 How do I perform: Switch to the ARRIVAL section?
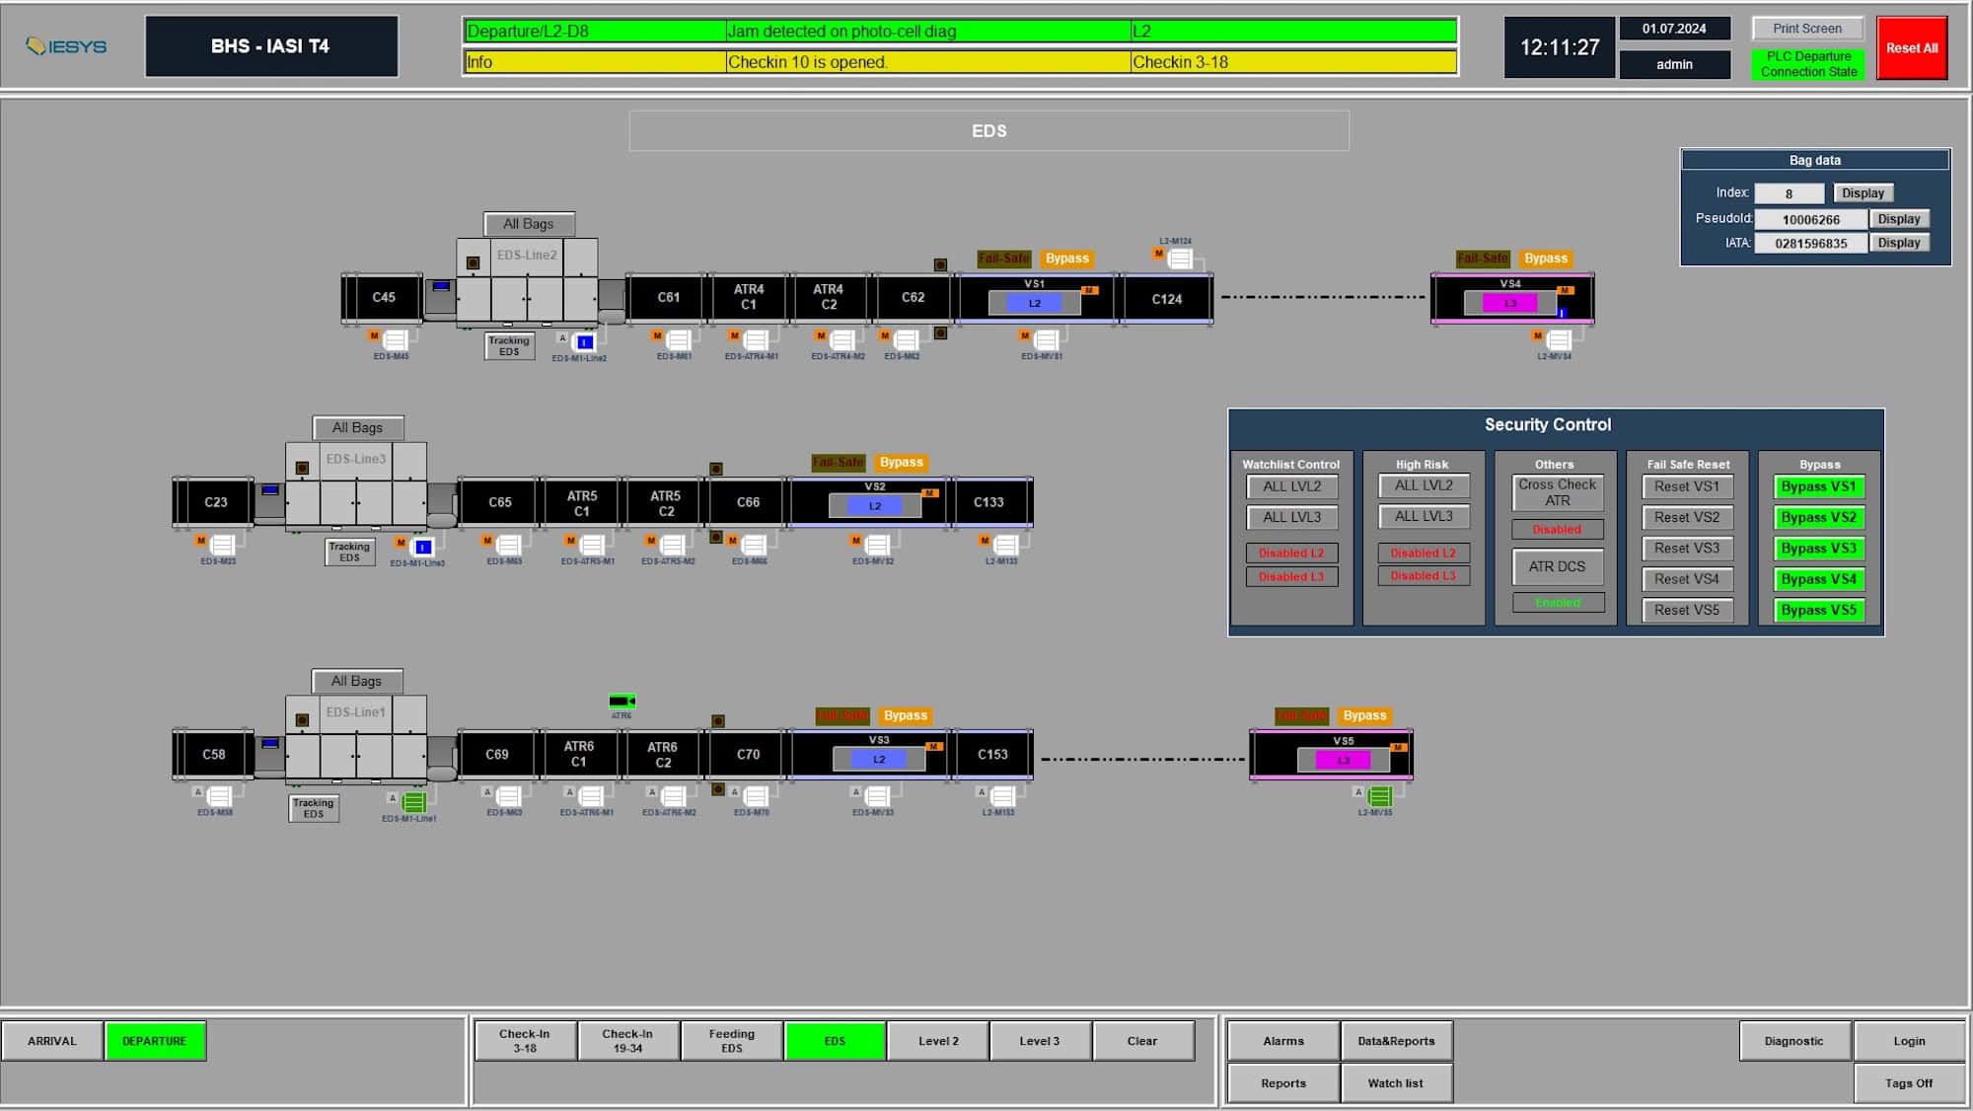[x=52, y=1041]
